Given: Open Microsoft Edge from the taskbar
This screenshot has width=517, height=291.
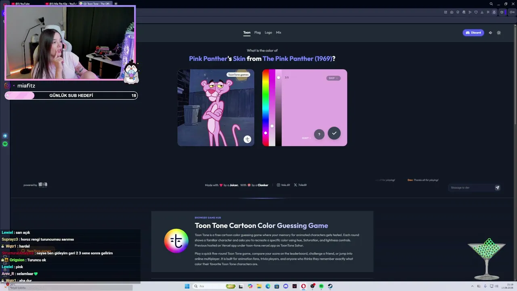Looking at the screenshot, I should point(268,286).
